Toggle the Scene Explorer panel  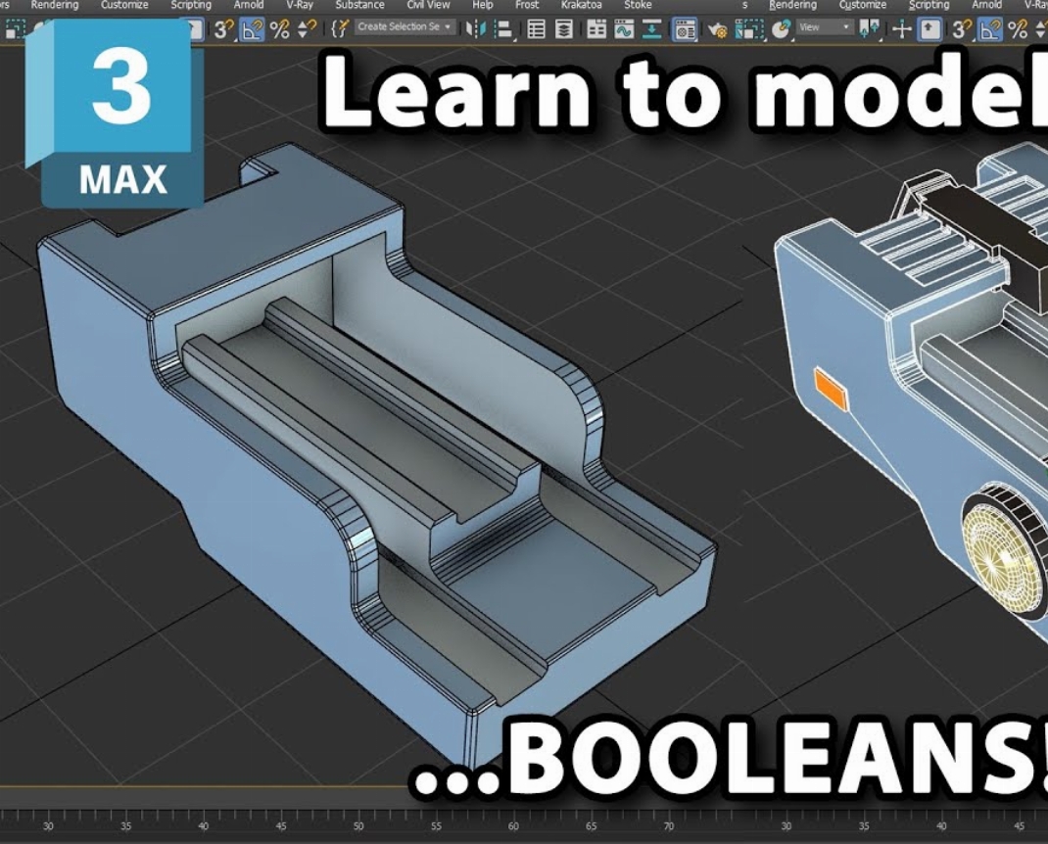click(536, 28)
